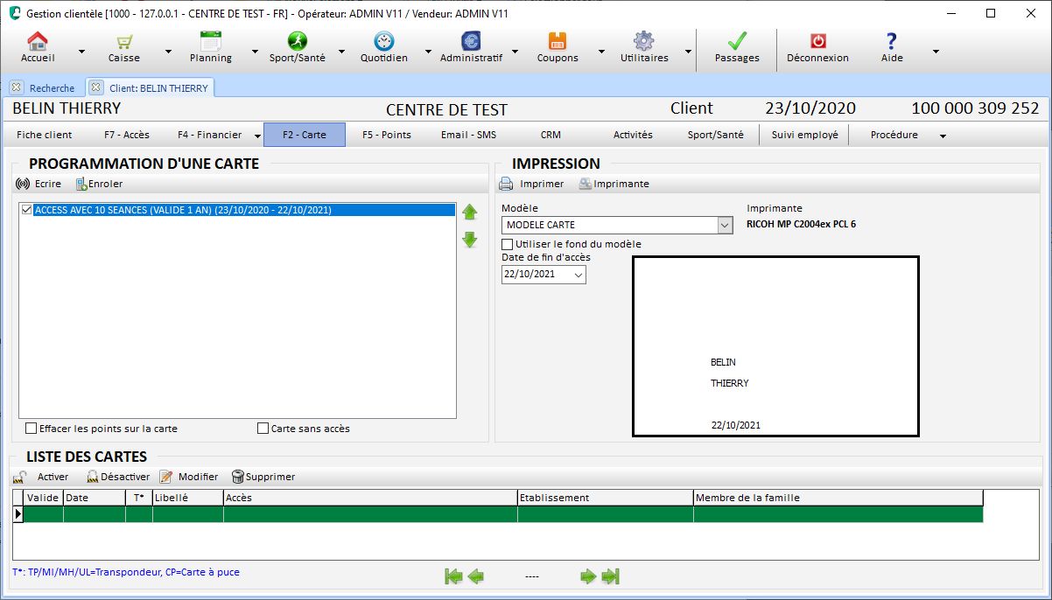
Task: Open the Accueil home icon
Action: 37,41
